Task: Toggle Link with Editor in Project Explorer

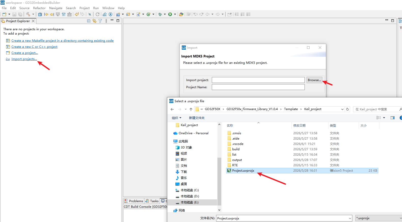Action: click(94, 21)
